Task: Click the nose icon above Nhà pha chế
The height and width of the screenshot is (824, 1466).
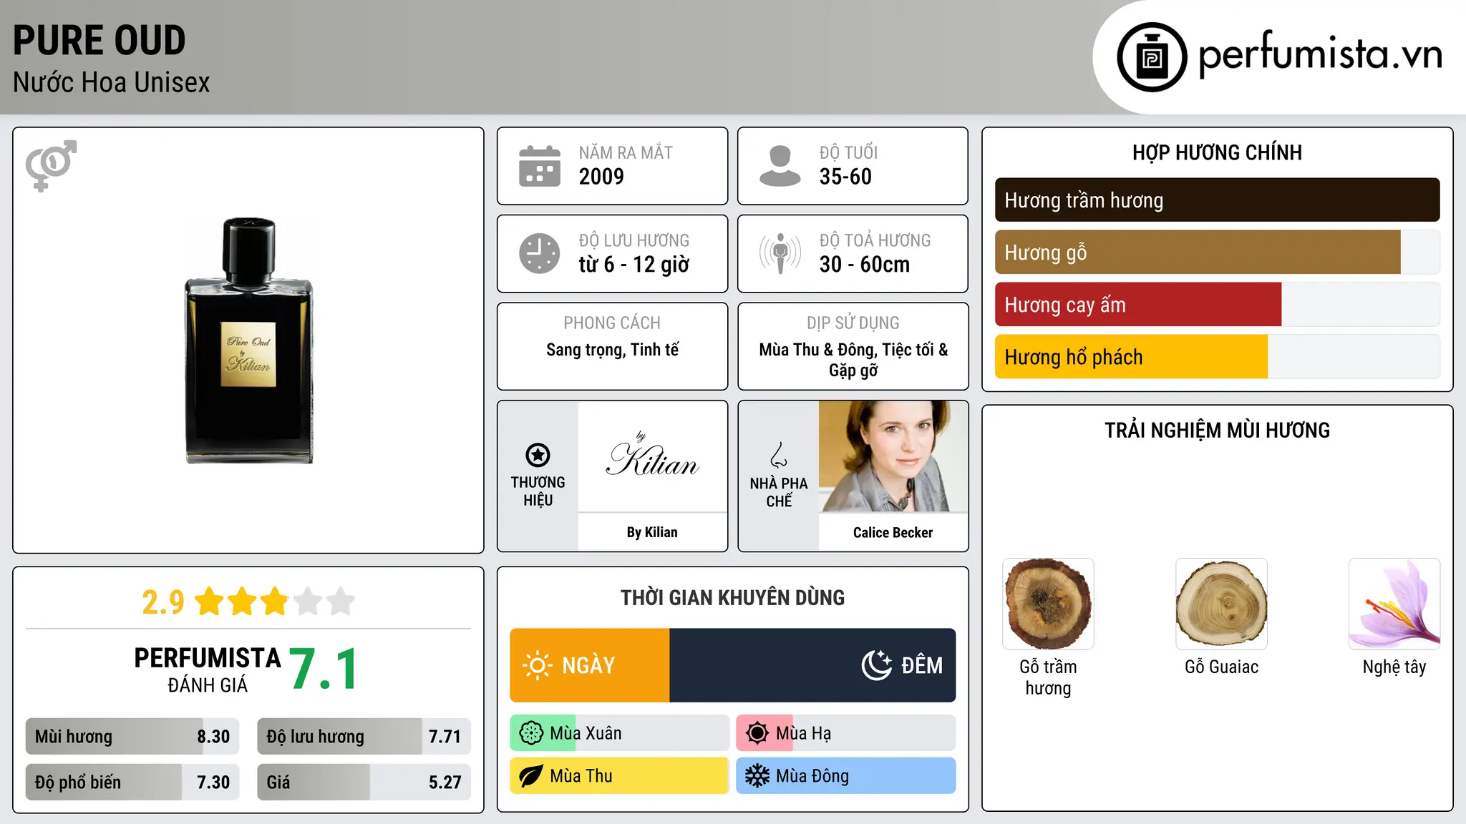Action: pyautogui.click(x=779, y=455)
